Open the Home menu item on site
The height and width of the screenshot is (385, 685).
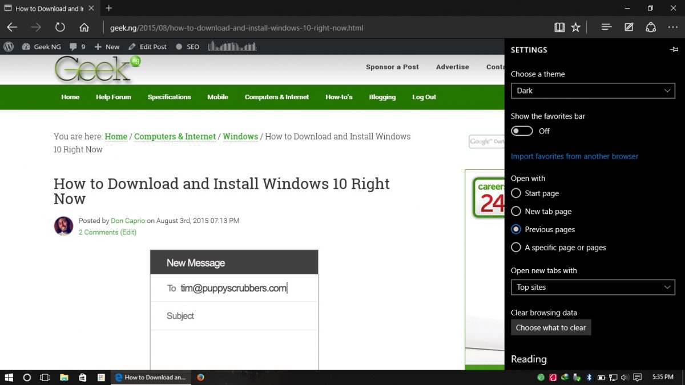[x=70, y=97]
